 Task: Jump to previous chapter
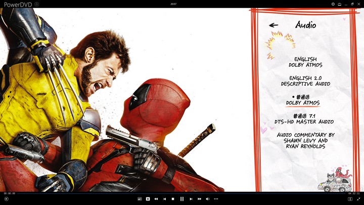165,199
